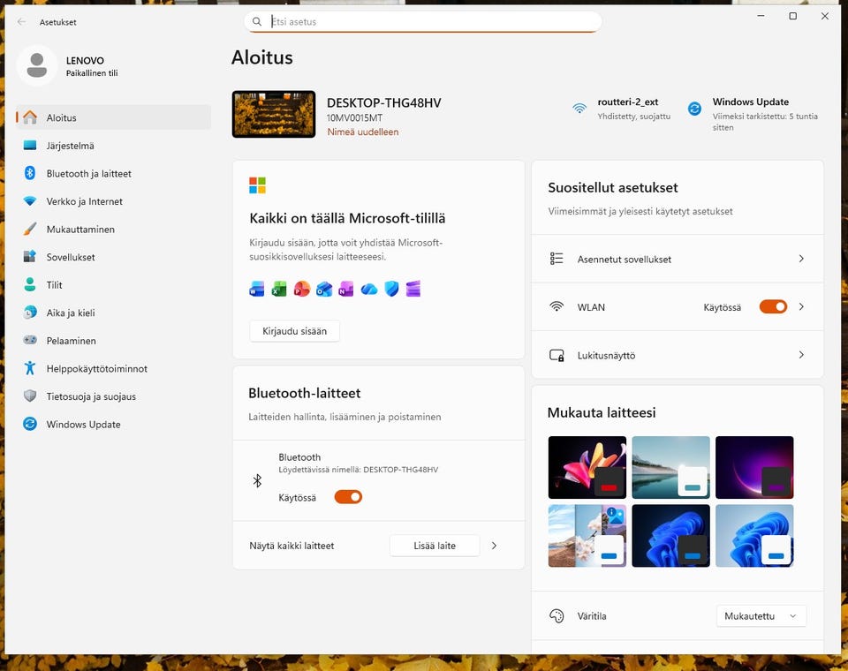Open the Lukitusnäyttö chevron
The height and width of the screenshot is (671, 848).
(801, 355)
